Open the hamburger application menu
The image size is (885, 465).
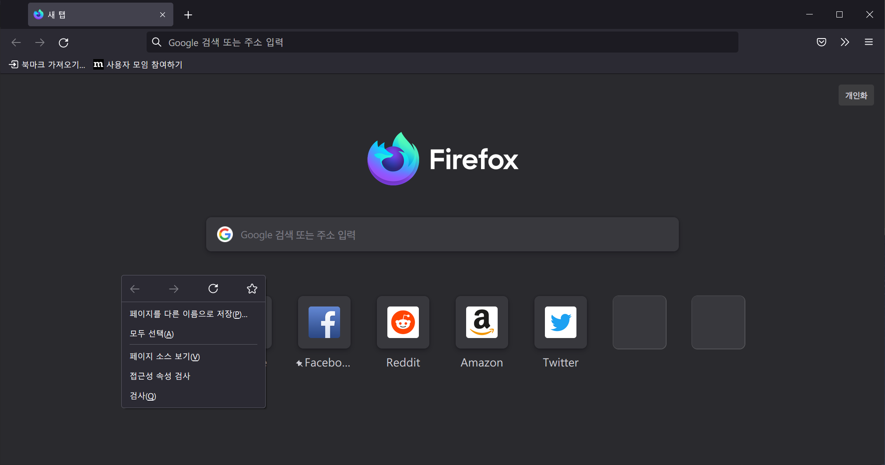pyautogui.click(x=869, y=42)
